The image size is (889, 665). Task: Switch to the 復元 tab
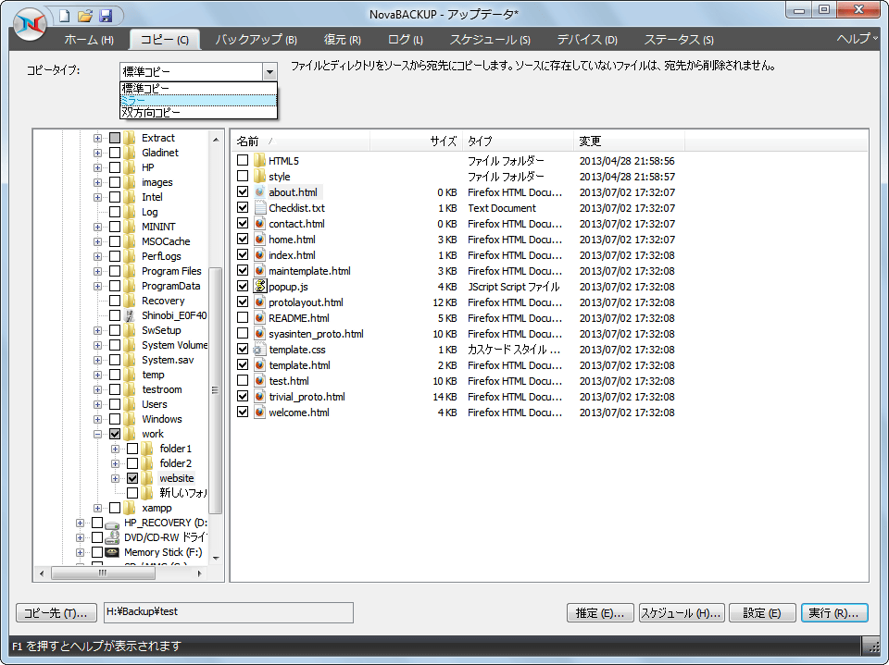[x=343, y=40]
